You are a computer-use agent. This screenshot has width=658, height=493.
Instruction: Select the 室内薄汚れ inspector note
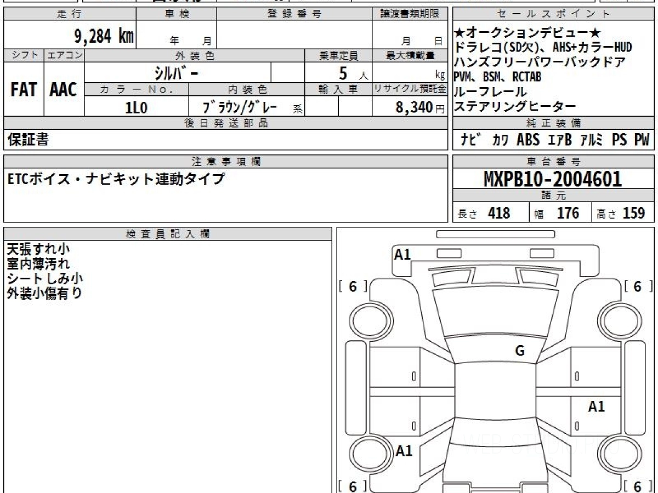click(38, 263)
